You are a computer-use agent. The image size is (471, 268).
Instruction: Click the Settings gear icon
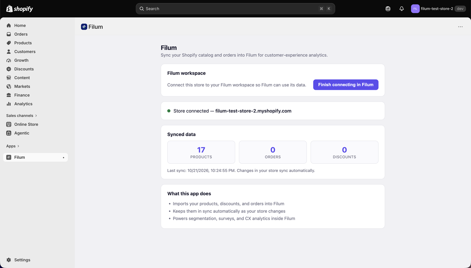[x=9, y=260]
